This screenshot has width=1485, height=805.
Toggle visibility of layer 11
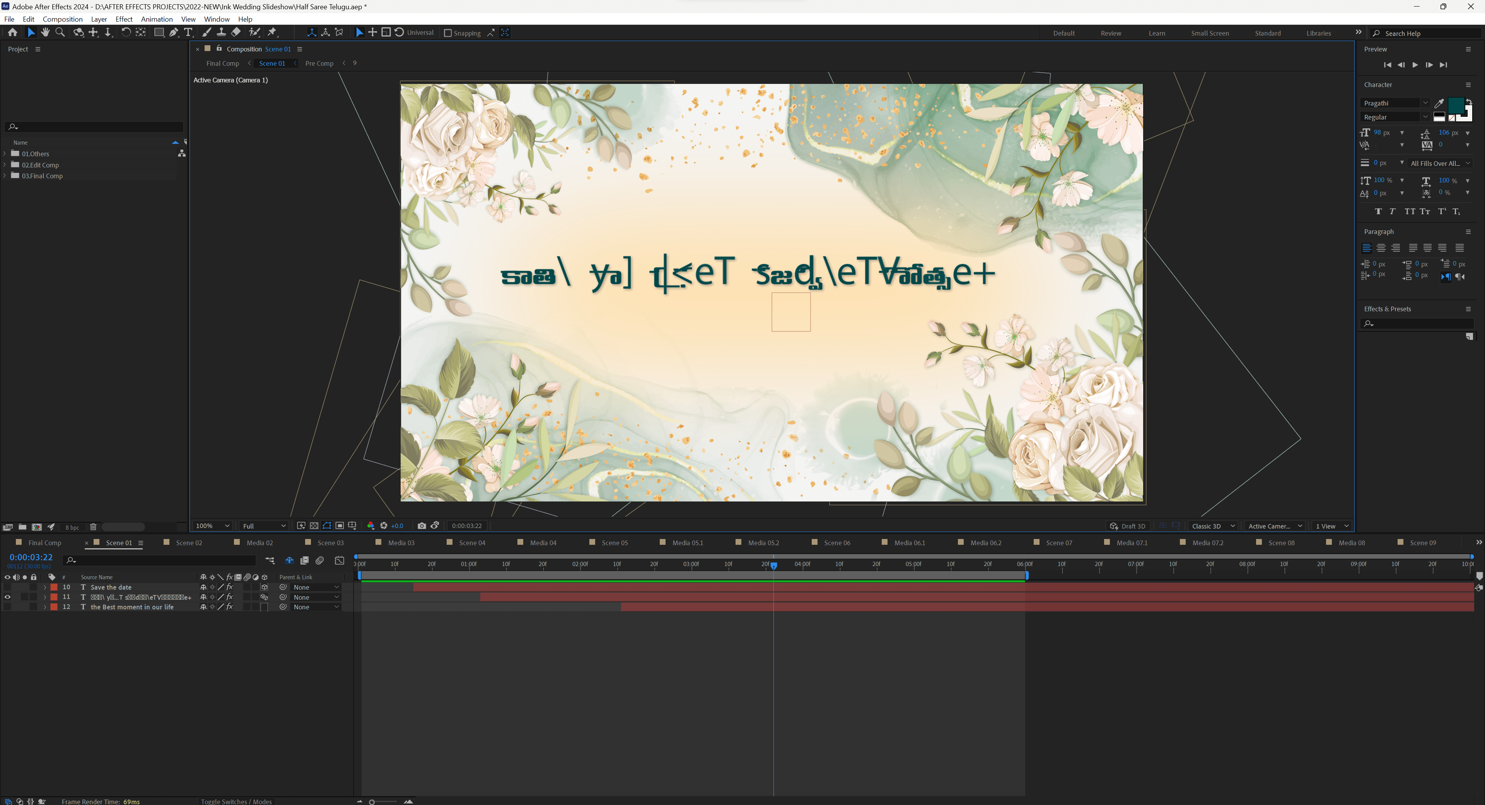coord(7,597)
